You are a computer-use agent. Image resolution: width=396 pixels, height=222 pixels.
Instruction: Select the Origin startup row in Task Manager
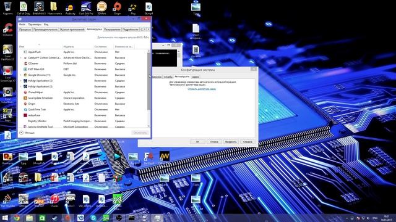[83, 104]
